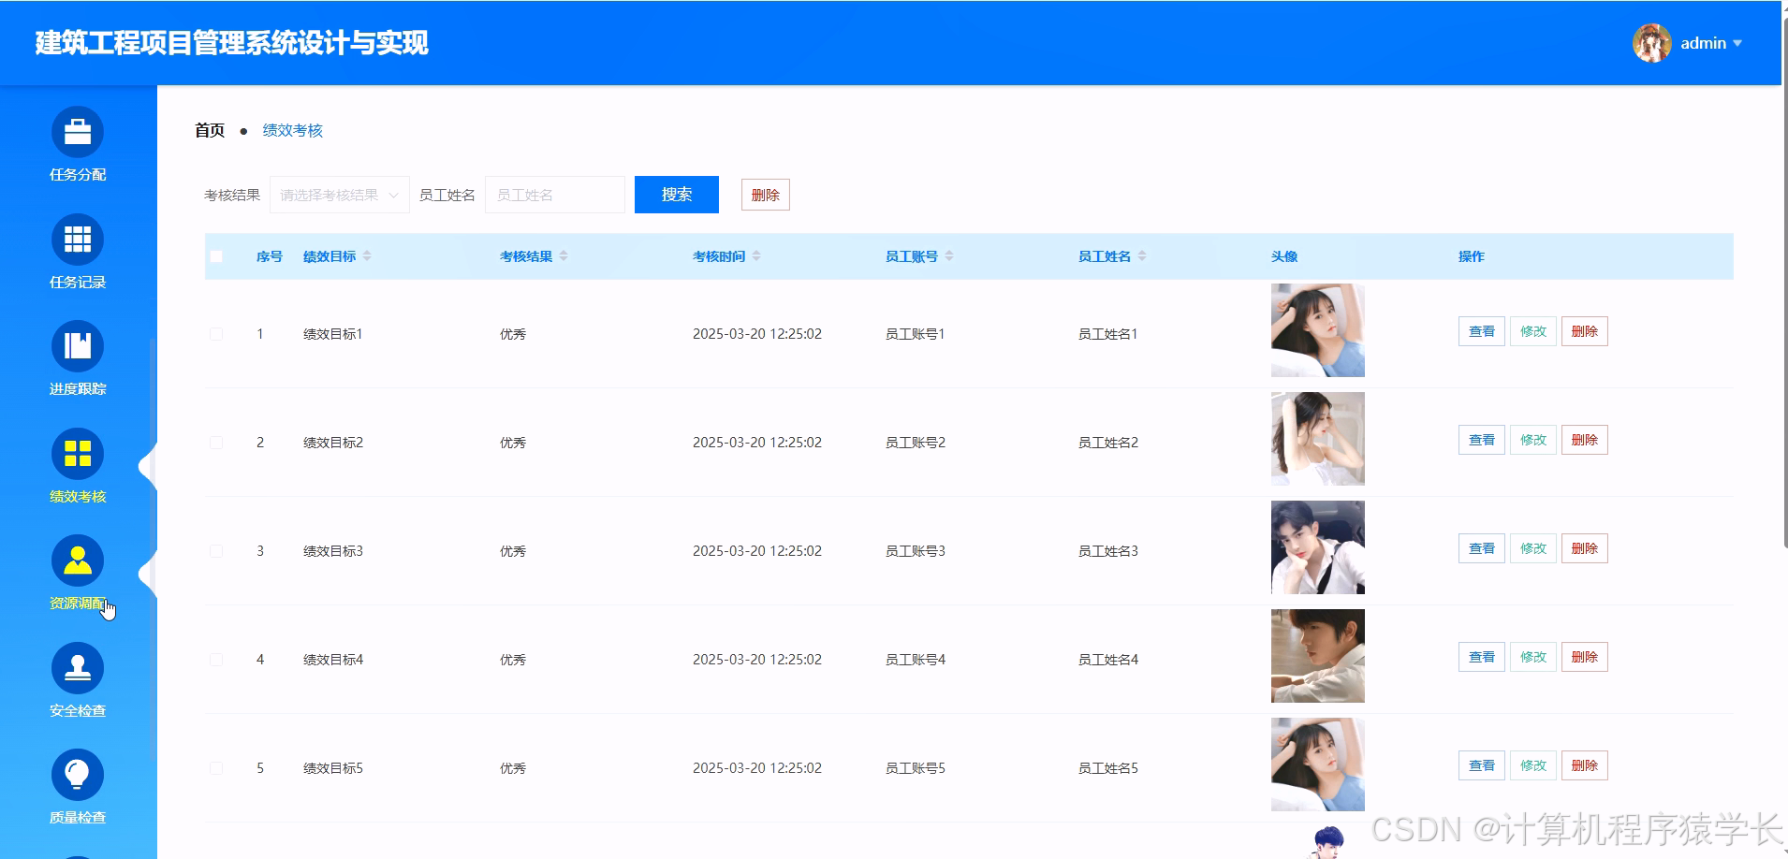Check the row 3 checkbox
Viewport: 1788px width, 859px height.
pyautogui.click(x=216, y=551)
